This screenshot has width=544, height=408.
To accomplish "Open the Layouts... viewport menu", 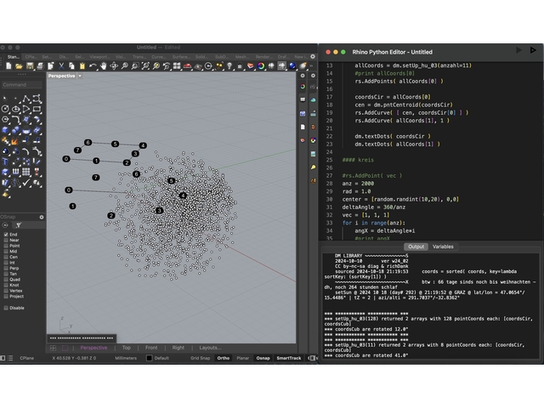I will pos(210,348).
